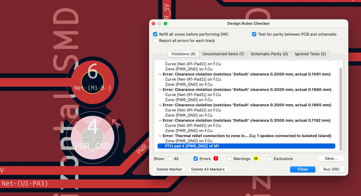Click the violations list vertical scrollbar

341,109
